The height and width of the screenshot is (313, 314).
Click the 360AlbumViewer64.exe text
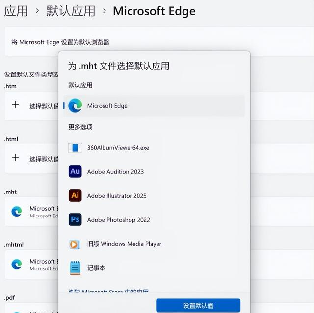118,148
